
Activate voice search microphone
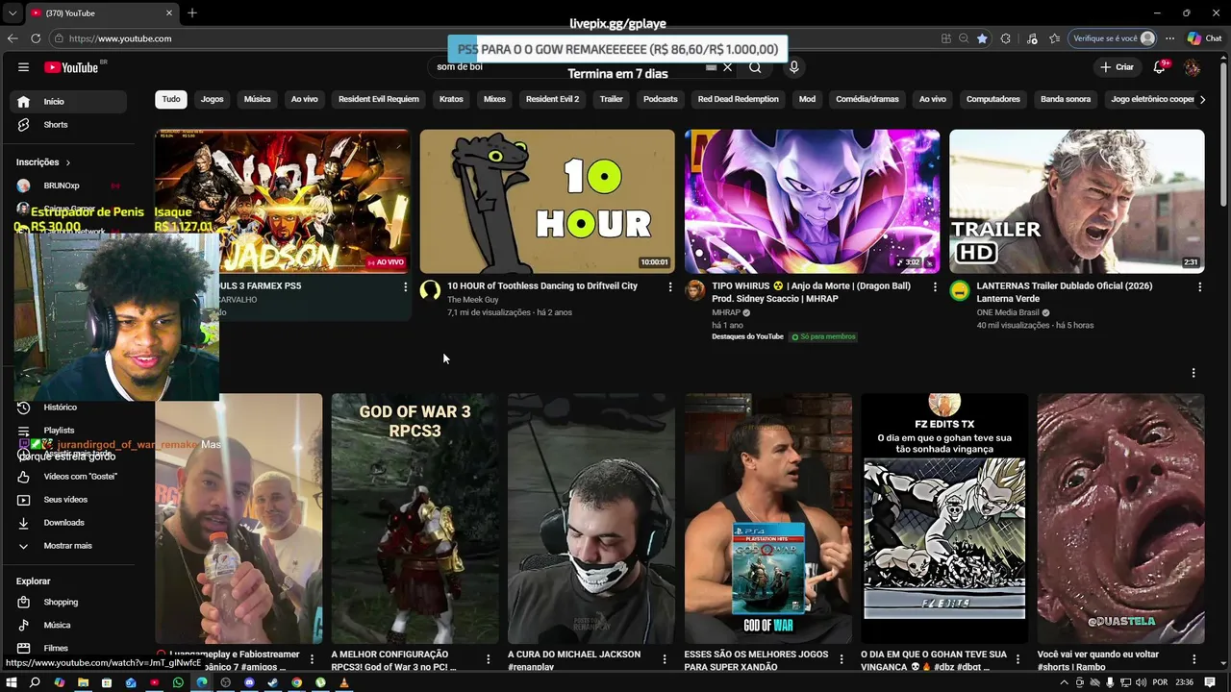[x=793, y=67]
